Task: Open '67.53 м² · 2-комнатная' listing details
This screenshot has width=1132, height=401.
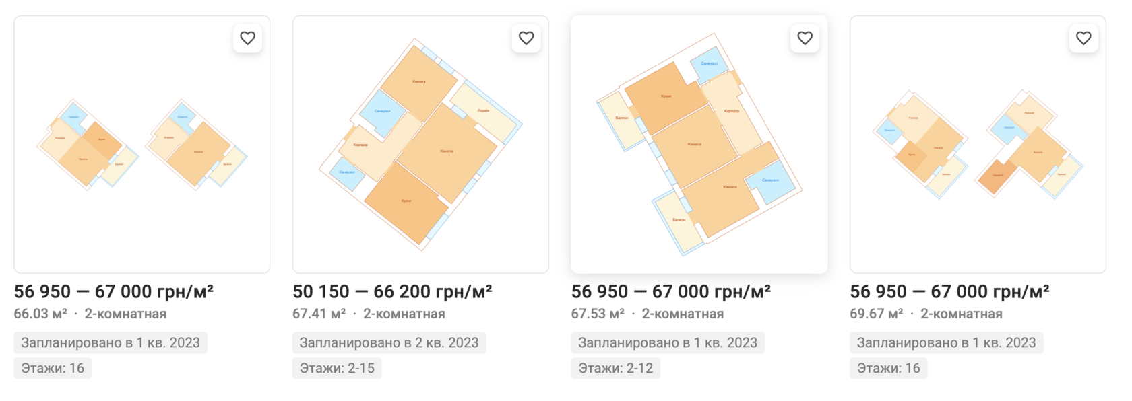Action: coord(647,314)
